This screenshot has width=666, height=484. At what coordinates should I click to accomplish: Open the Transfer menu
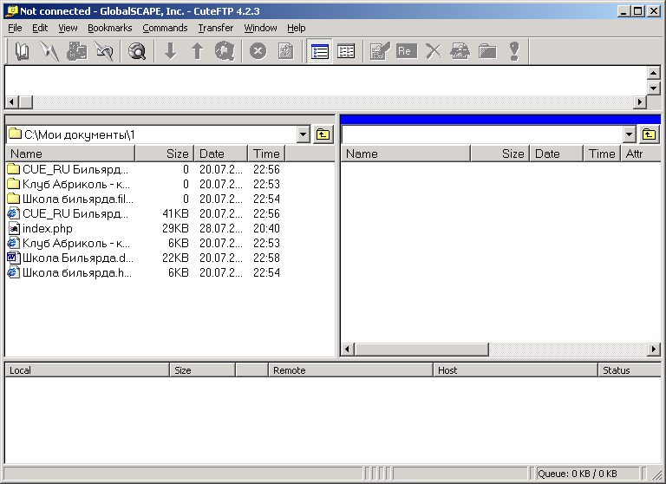click(x=216, y=28)
